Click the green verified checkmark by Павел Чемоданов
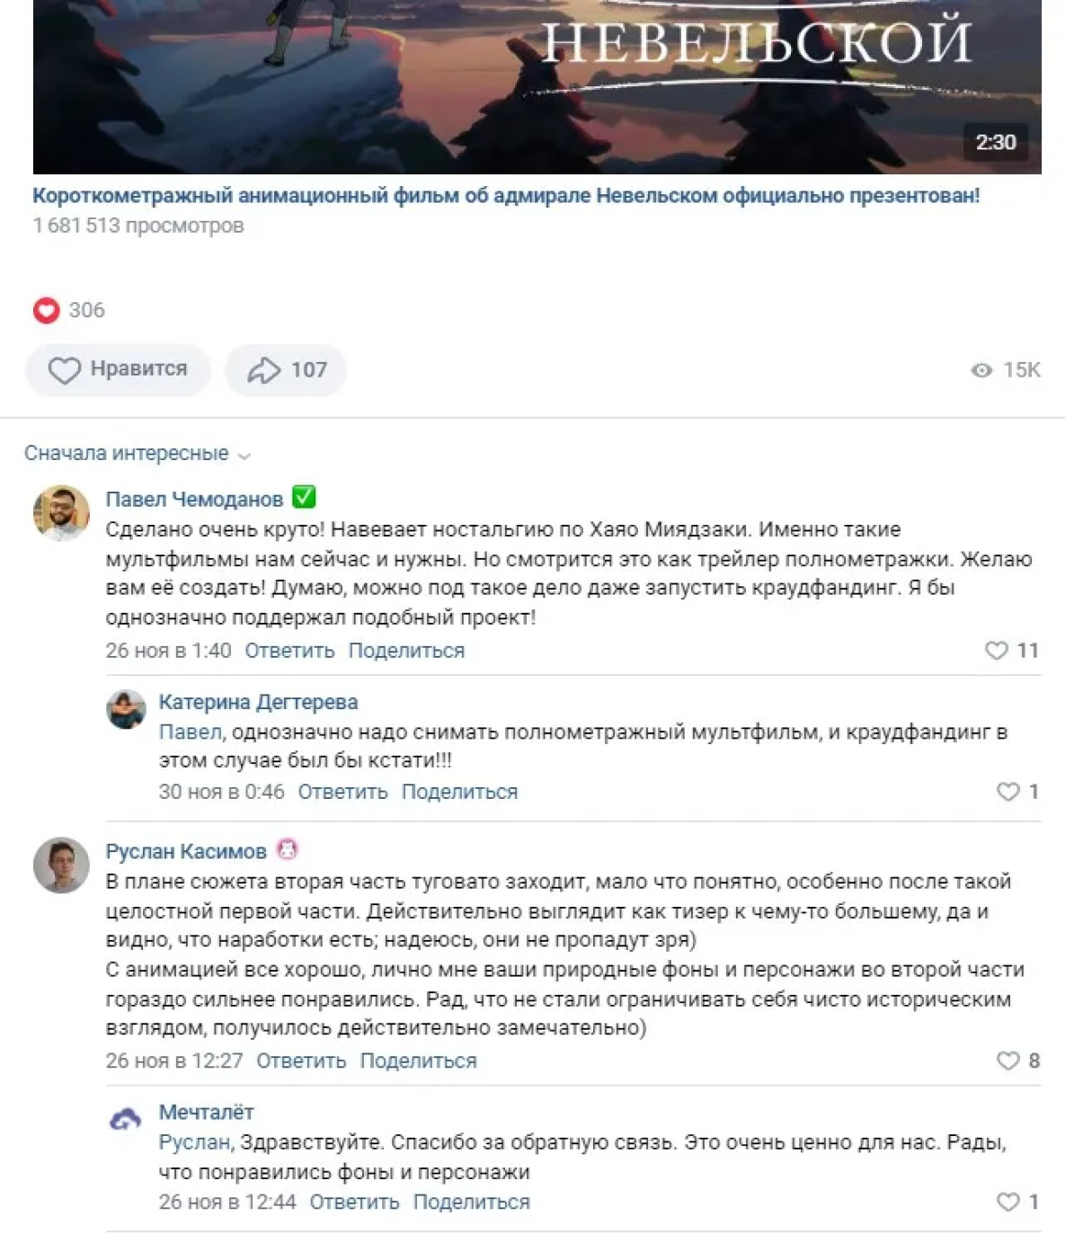Image resolution: width=1065 pixels, height=1234 pixels. pos(305,497)
